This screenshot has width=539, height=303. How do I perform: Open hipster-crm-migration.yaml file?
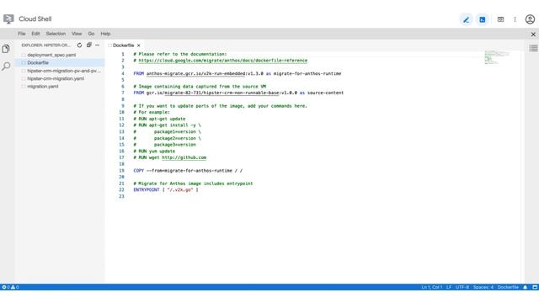[x=56, y=78]
